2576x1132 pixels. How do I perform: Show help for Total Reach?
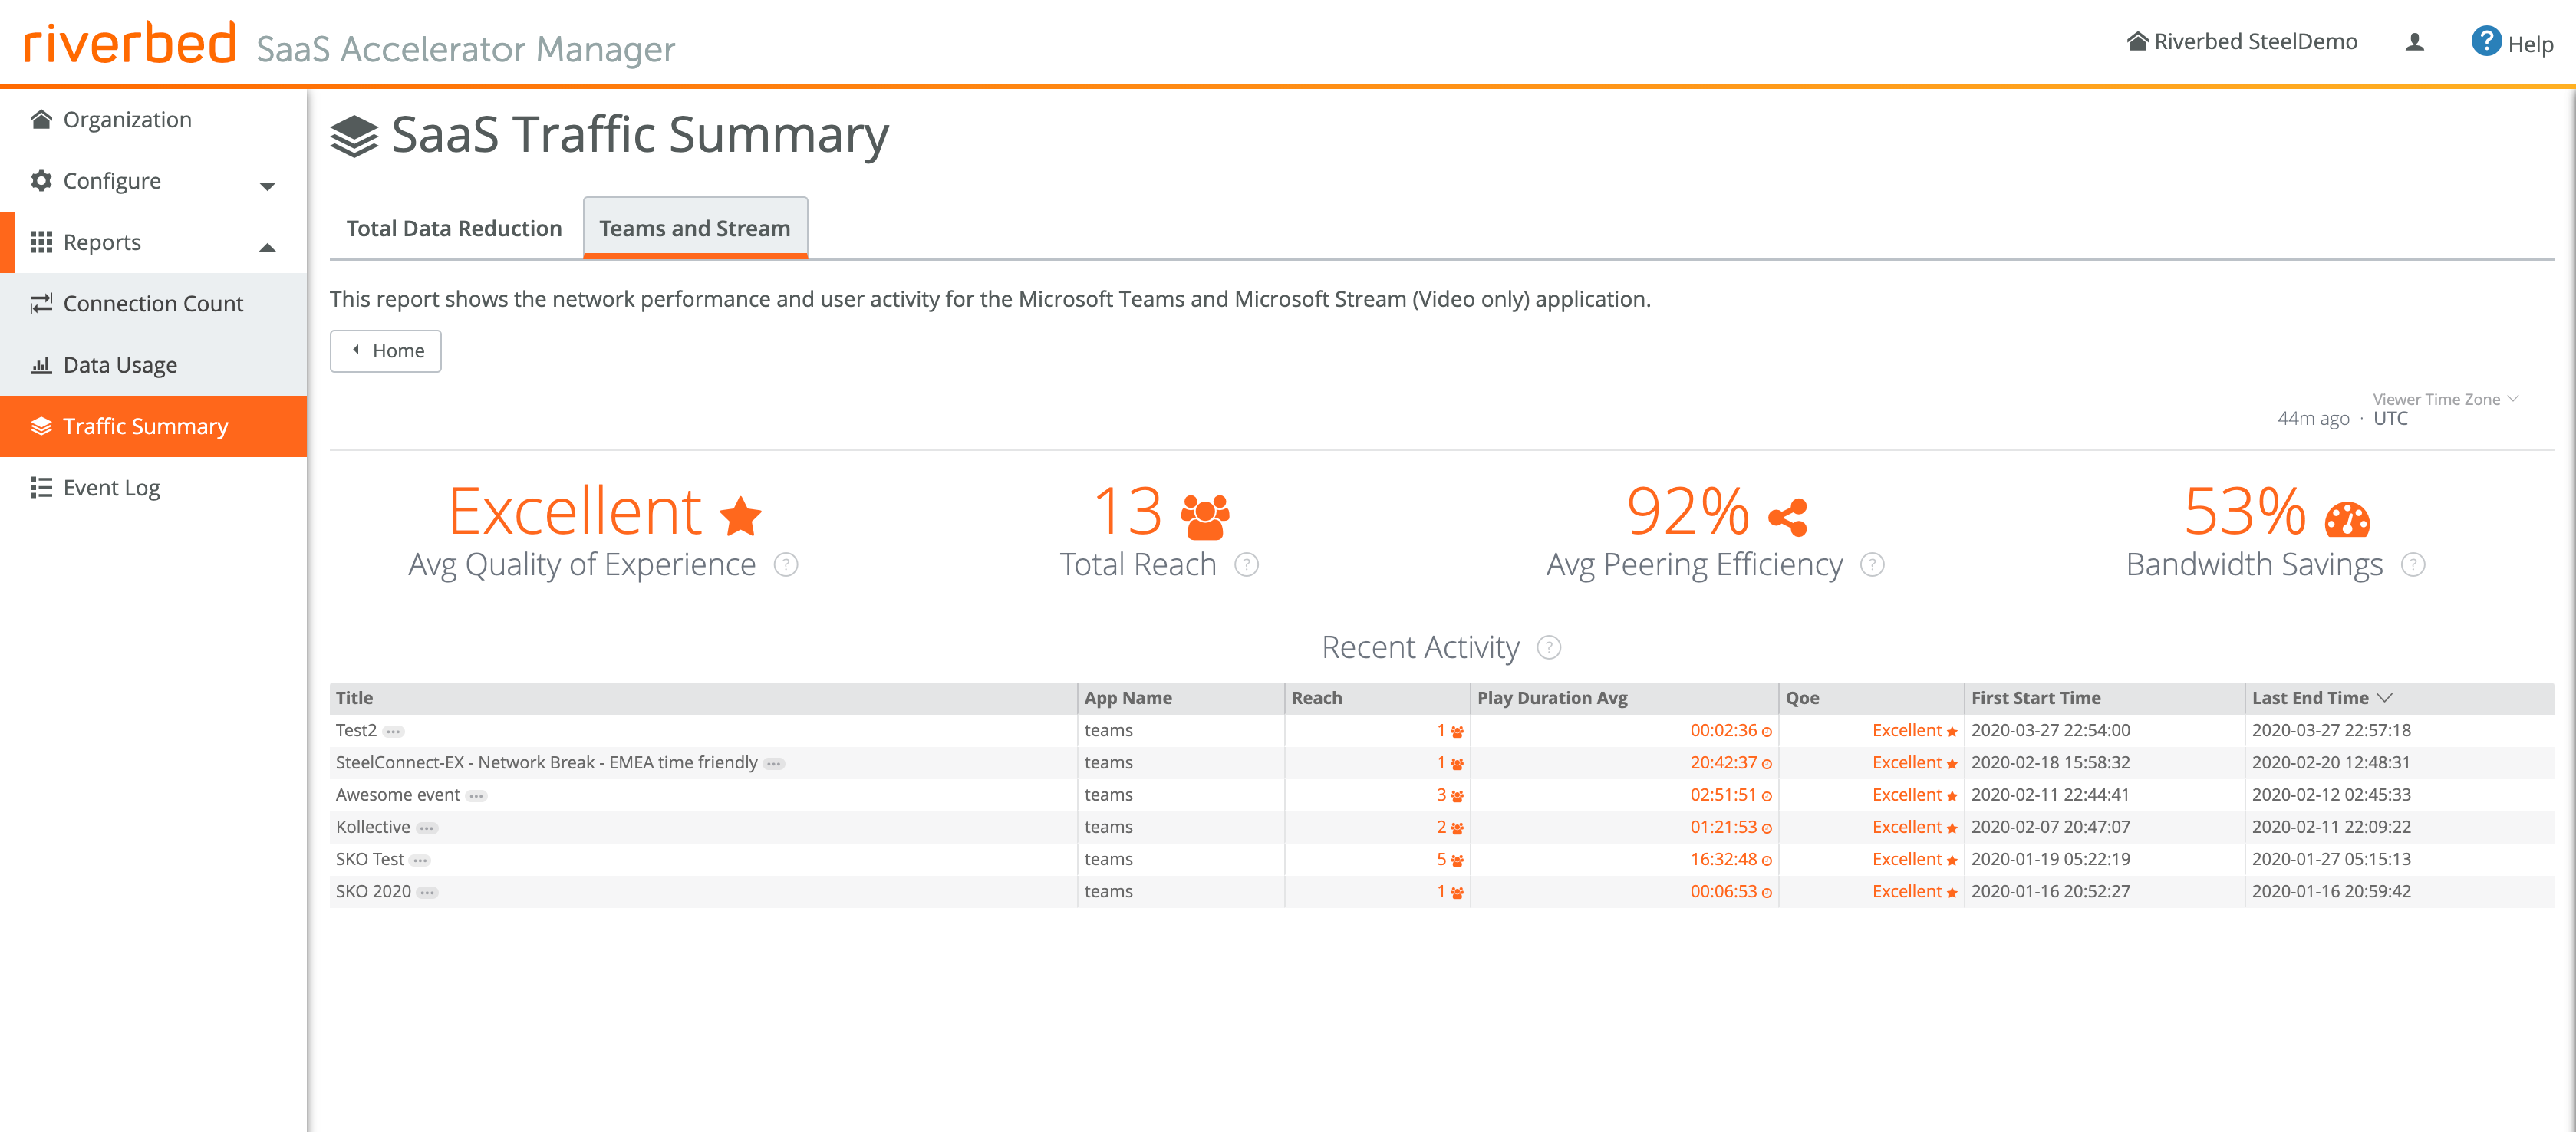point(1246,565)
